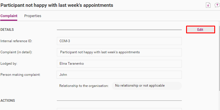
Task: Click the DETAILS section header
Action: pos(7,30)
